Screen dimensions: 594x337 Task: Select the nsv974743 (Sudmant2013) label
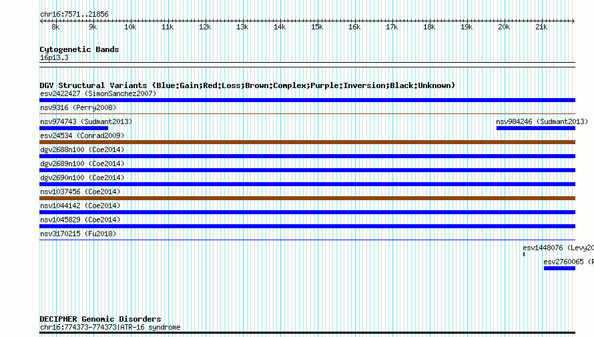click(86, 121)
